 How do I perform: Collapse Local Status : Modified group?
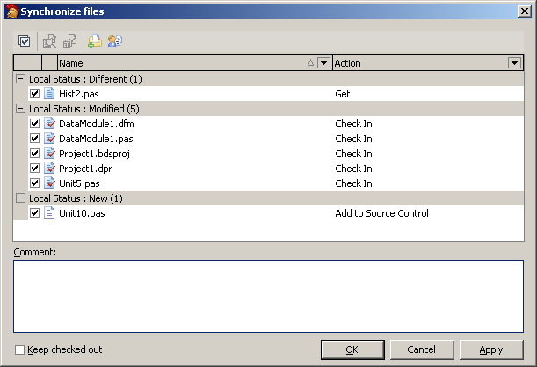pos(20,109)
